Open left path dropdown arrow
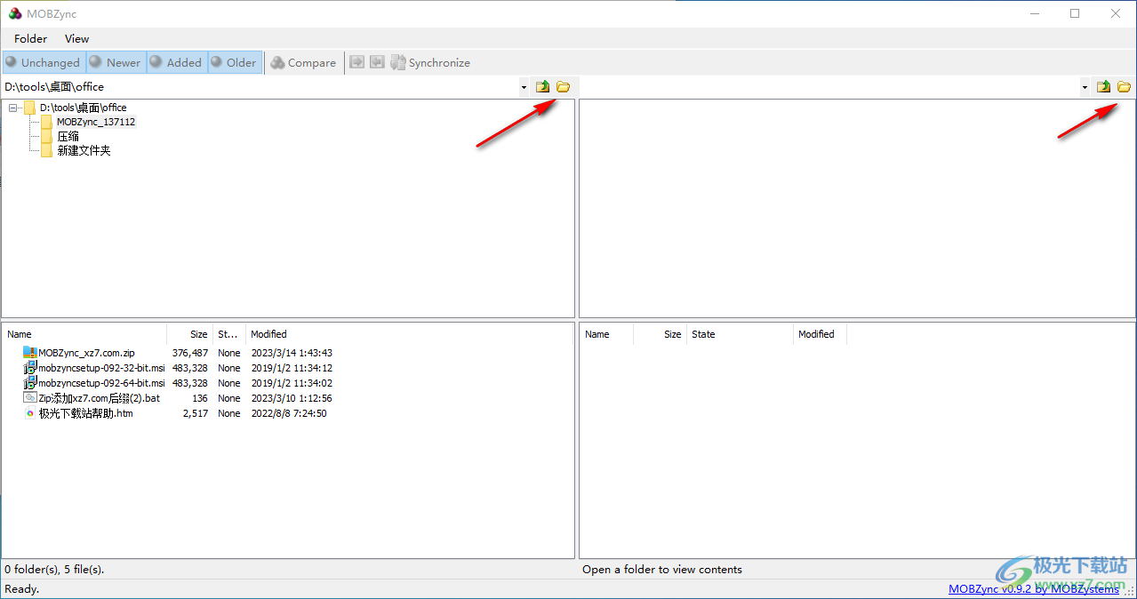Viewport: 1137px width, 599px height. coord(524,87)
